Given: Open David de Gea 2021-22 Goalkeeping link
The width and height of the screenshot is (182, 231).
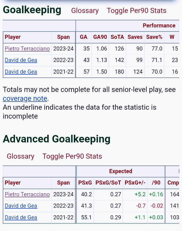Looking at the screenshot, I should pyautogui.click(x=21, y=72).
